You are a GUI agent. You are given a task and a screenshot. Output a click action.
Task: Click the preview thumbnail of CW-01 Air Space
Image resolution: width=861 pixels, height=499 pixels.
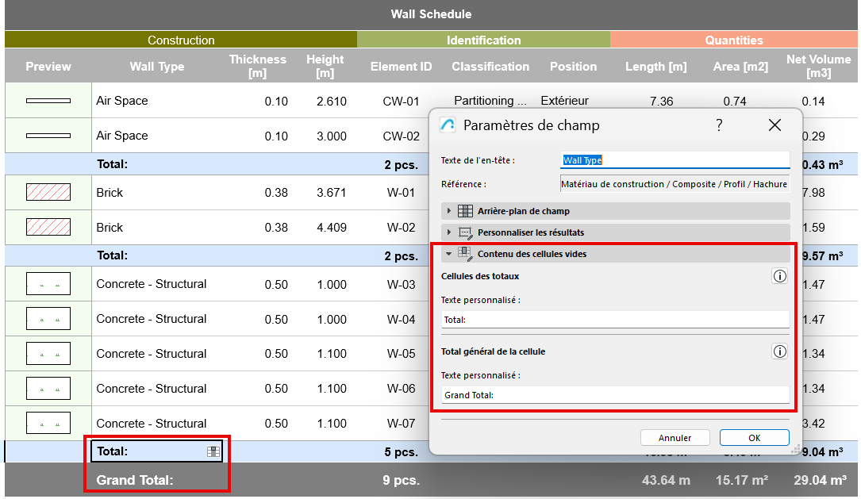[x=48, y=101]
